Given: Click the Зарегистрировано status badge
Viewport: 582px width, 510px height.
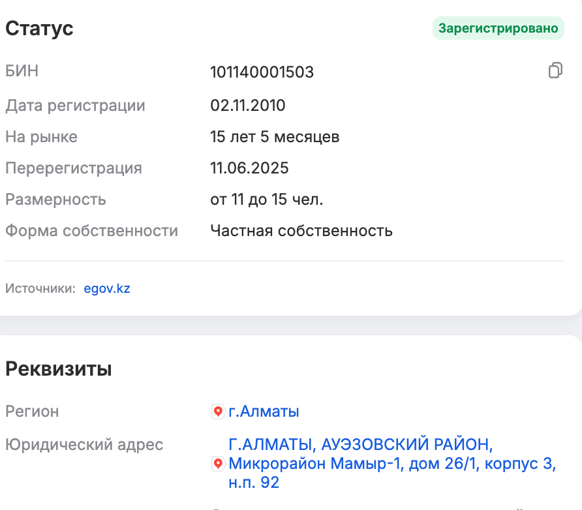Looking at the screenshot, I should click(x=498, y=29).
